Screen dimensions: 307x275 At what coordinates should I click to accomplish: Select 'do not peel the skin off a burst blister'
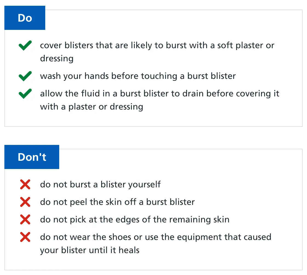[117, 202]
